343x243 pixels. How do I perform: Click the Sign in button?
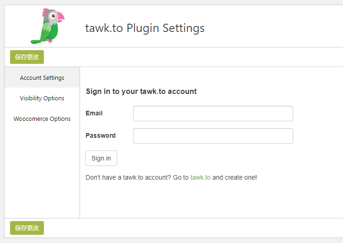[x=101, y=158]
